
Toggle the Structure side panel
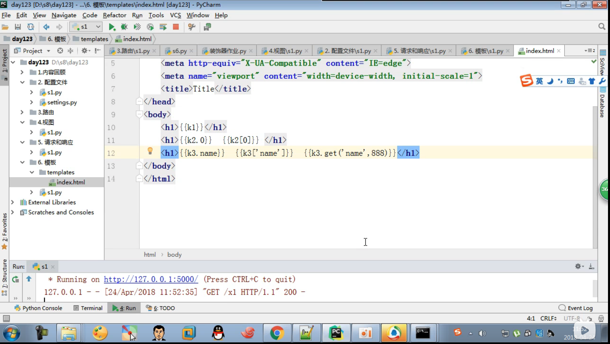[4, 277]
